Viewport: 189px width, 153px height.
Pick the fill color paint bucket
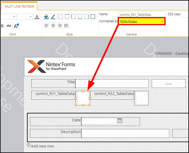point(46,17)
